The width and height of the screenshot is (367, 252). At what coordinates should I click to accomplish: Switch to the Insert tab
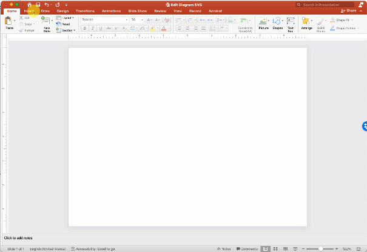(29, 11)
